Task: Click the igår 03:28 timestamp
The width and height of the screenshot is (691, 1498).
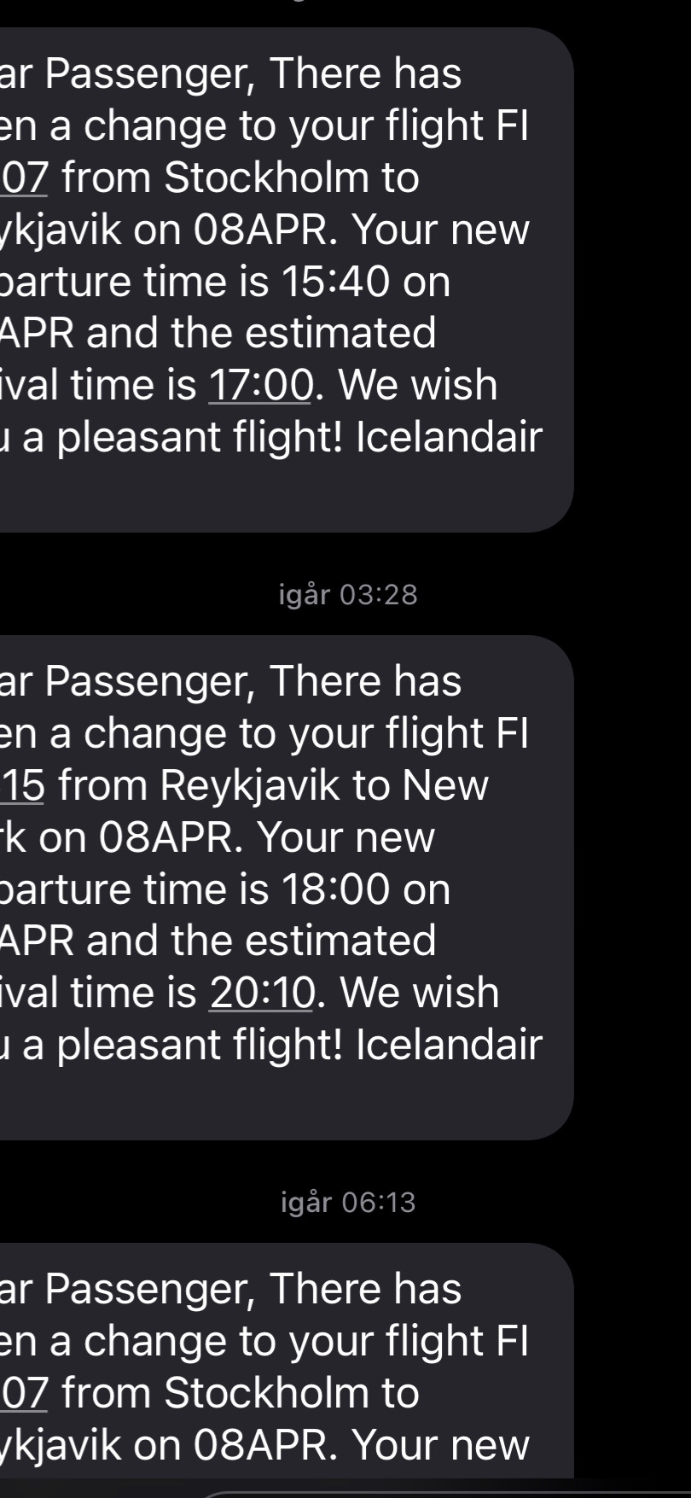Action: coord(348,595)
